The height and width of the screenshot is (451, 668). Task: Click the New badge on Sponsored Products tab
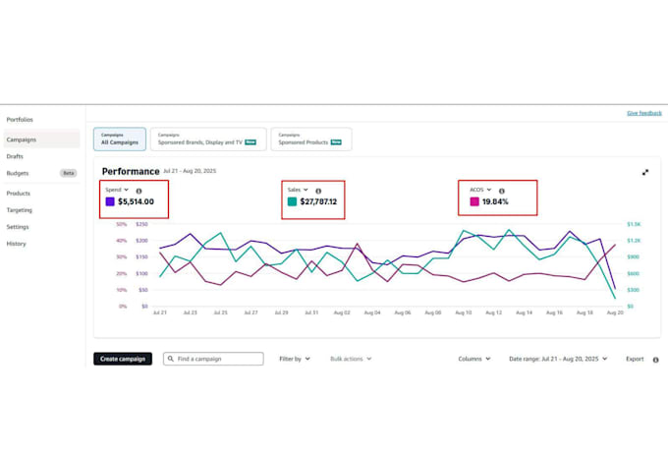click(x=336, y=142)
